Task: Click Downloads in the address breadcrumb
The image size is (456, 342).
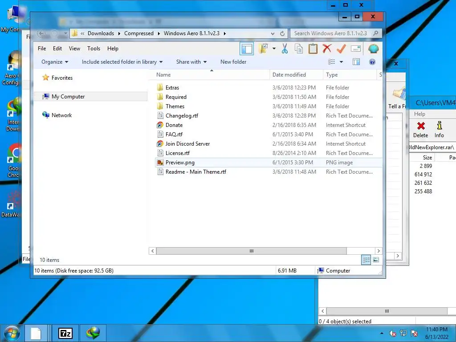Action: [x=101, y=33]
